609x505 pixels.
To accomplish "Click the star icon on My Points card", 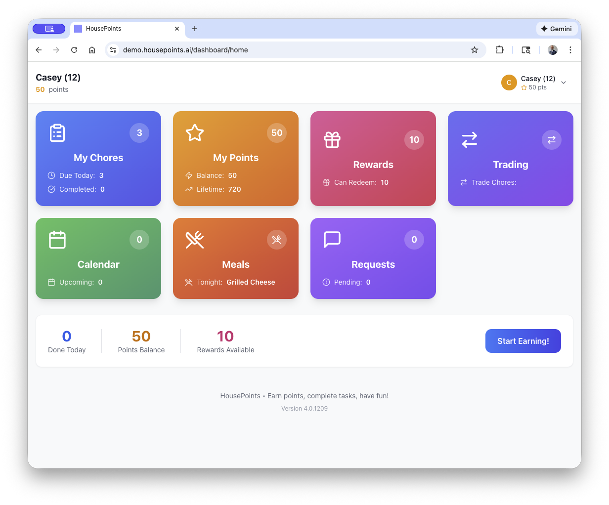I will pos(195,133).
